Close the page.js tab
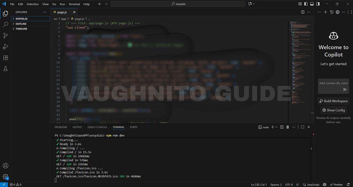The width and height of the screenshot is (353, 187). pos(74,12)
